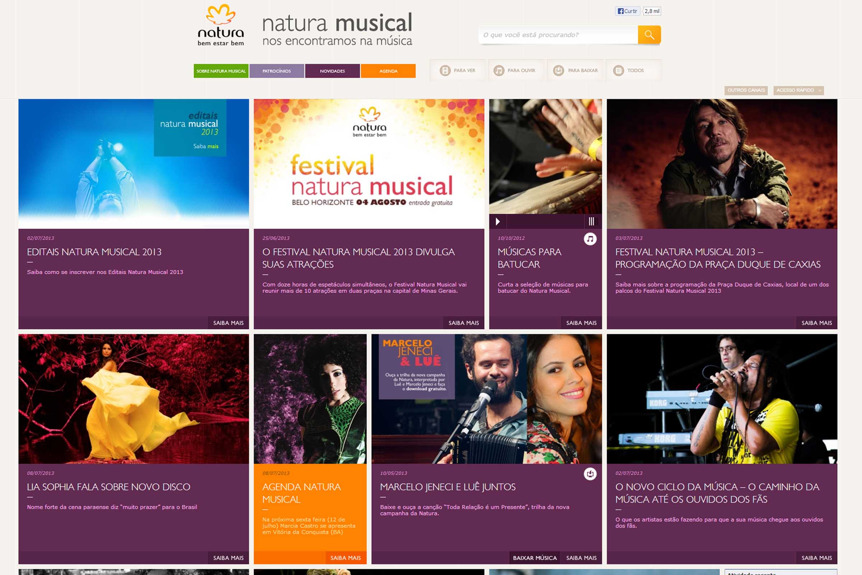Screen dimensions: 862x575
Task: Open the PATROCÍNIOS menu item
Action: click(x=276, y=71)
